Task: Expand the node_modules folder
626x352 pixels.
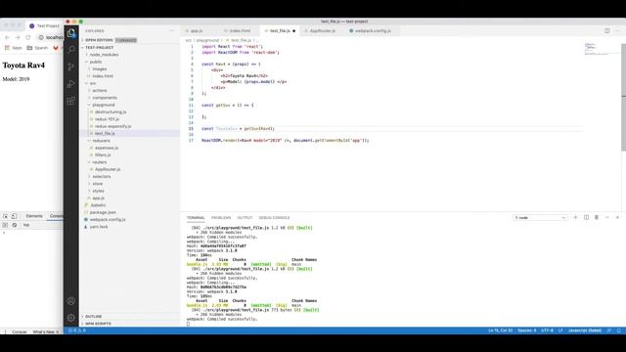Action: pos(104,55)
